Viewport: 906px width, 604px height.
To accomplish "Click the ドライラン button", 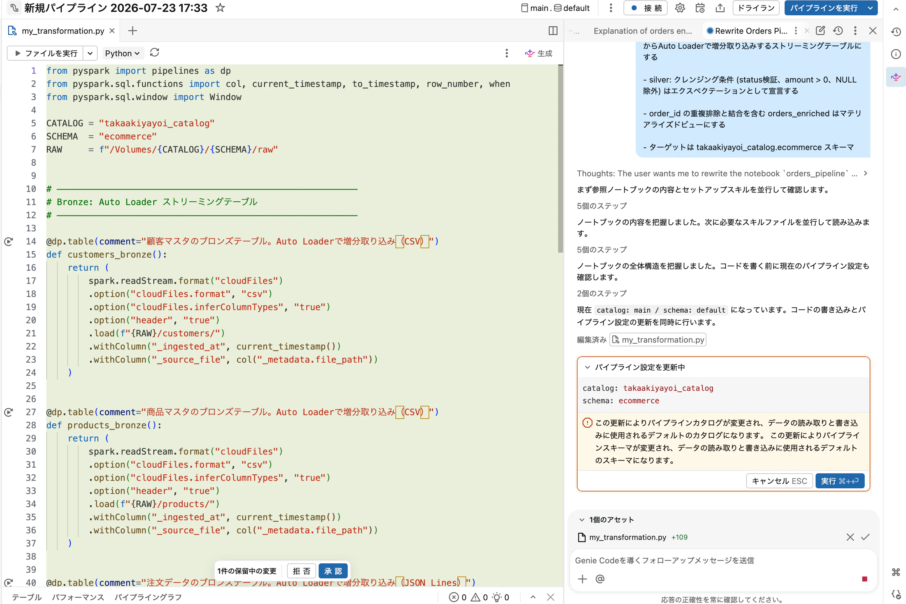I will (x=756, y=8).
